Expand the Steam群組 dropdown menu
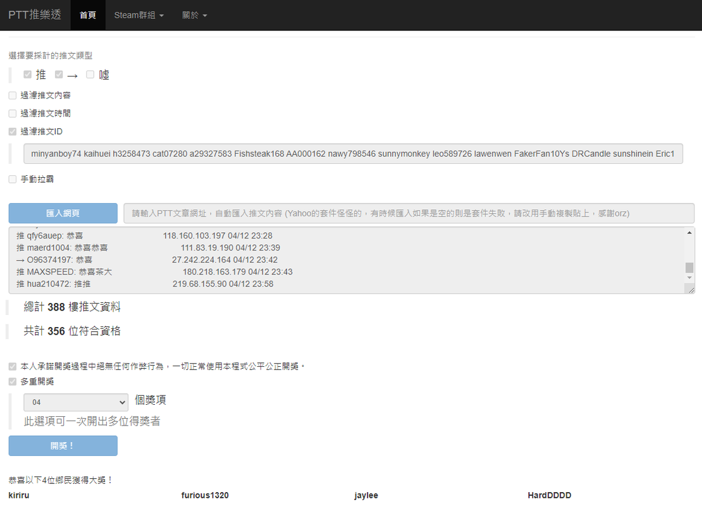The width and height of the screenshot is (702, 506). tap(139, 15)
